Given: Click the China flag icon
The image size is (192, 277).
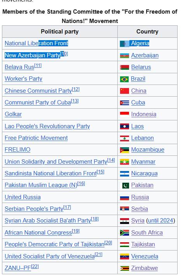Looking at the screenshot, I should [124, 91].
